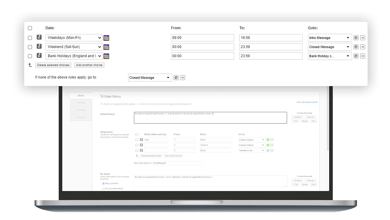Open the Intro Message goto dropdown
Image resolution: width=390 pixels, height=220 pixels.
tap(329, 38)
